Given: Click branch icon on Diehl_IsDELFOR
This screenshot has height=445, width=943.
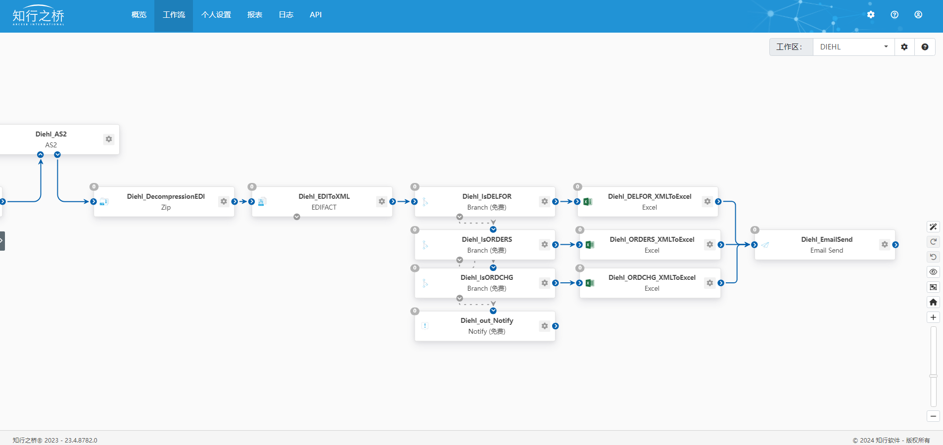Looking at the screenshot, I should (425, 202).
